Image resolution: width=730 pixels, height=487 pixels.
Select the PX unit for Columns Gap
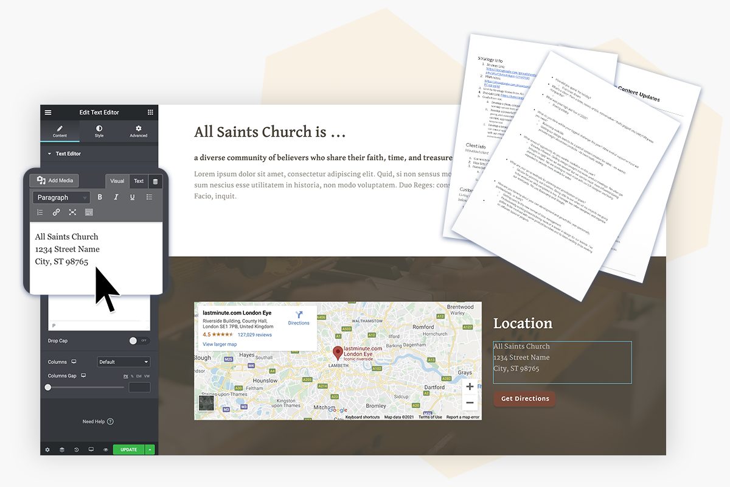[126, 376]
